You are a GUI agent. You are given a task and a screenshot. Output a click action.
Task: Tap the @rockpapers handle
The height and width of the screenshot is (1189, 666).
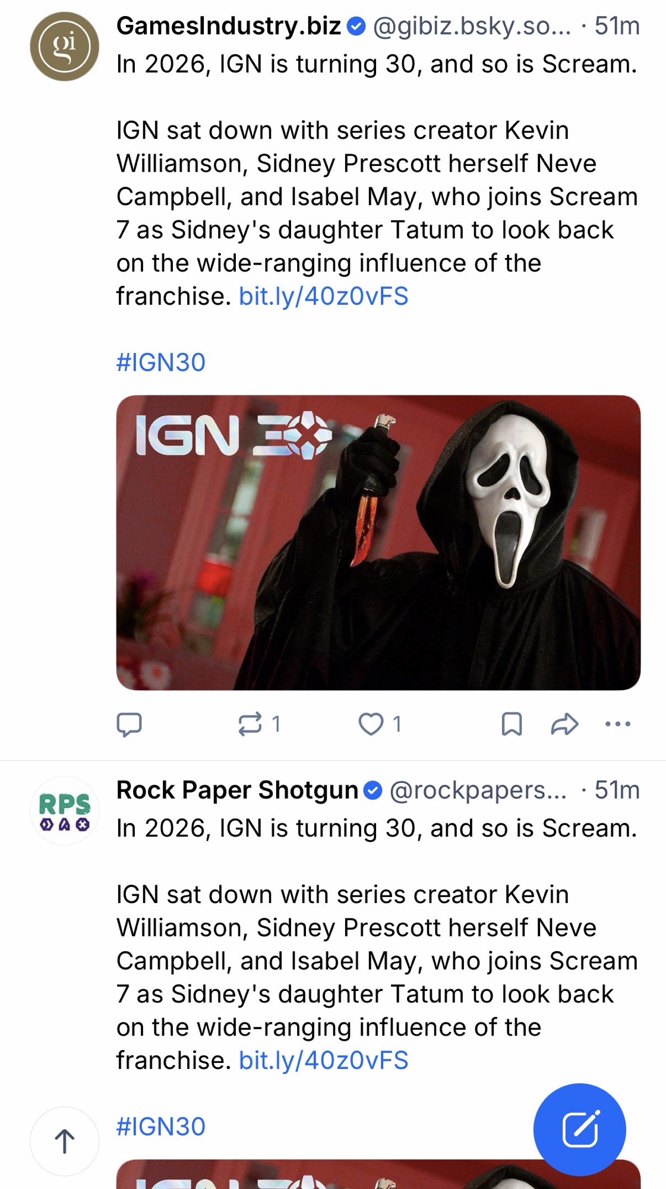(478, 789)
